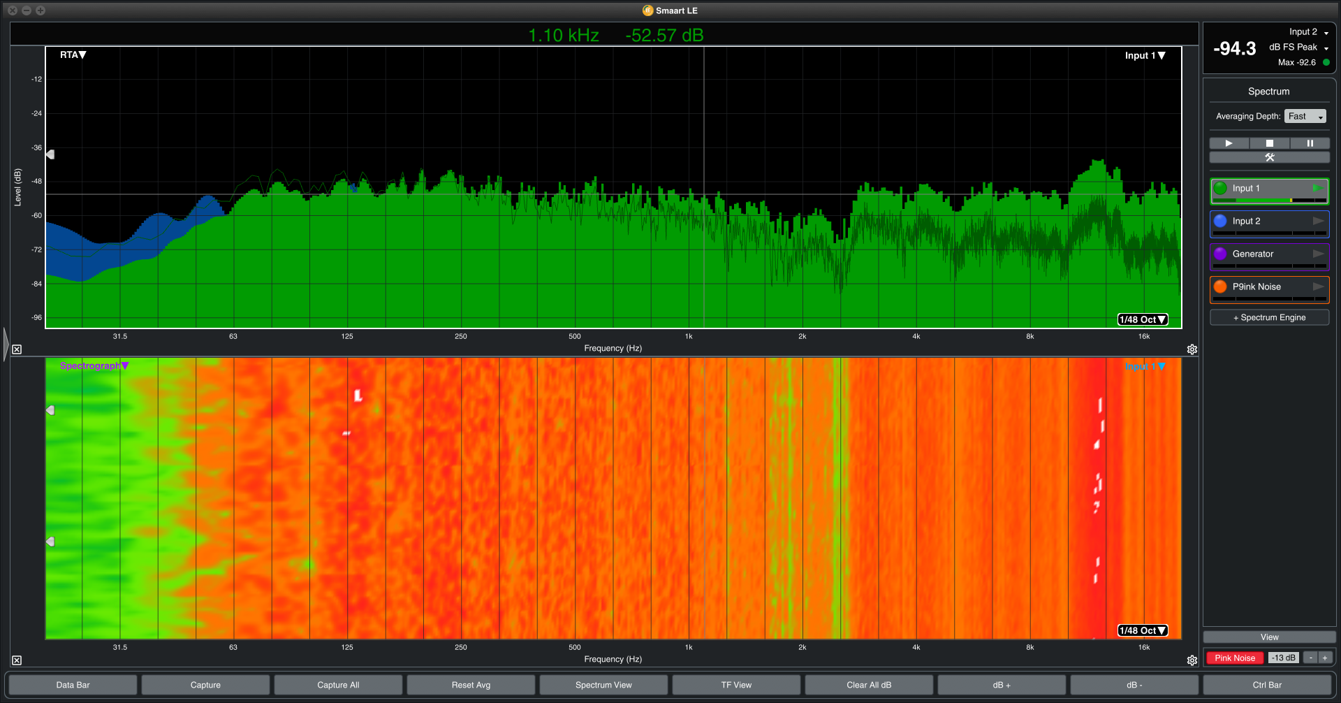
Task: Open the RTA graph type dropdown
Action: pyautogui.click(x=73, y=55)
